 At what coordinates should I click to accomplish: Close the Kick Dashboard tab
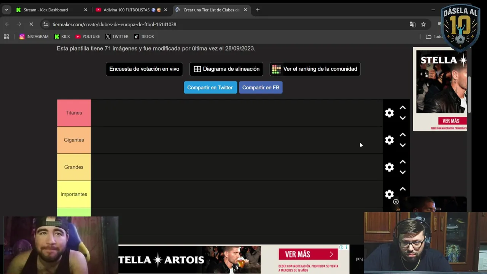[x=86, y=10]
